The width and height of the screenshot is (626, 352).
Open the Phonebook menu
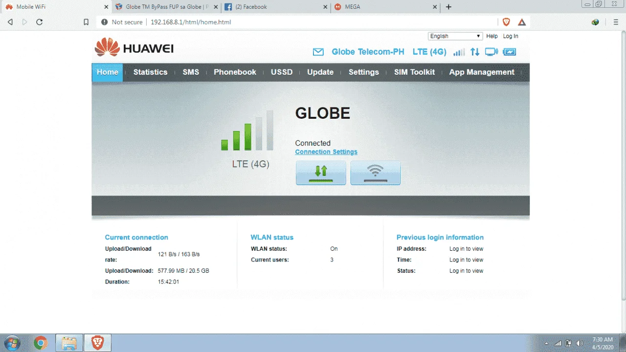(x=235, y=72)
